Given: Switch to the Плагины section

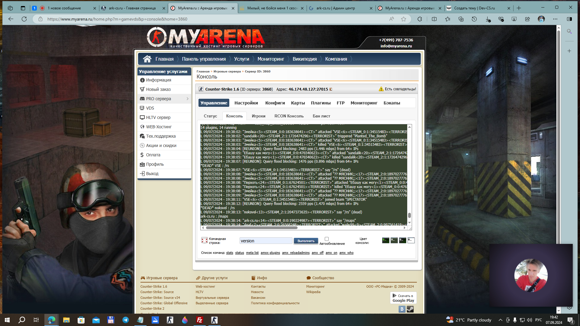Looking at the screenshot, I should 321,103.
